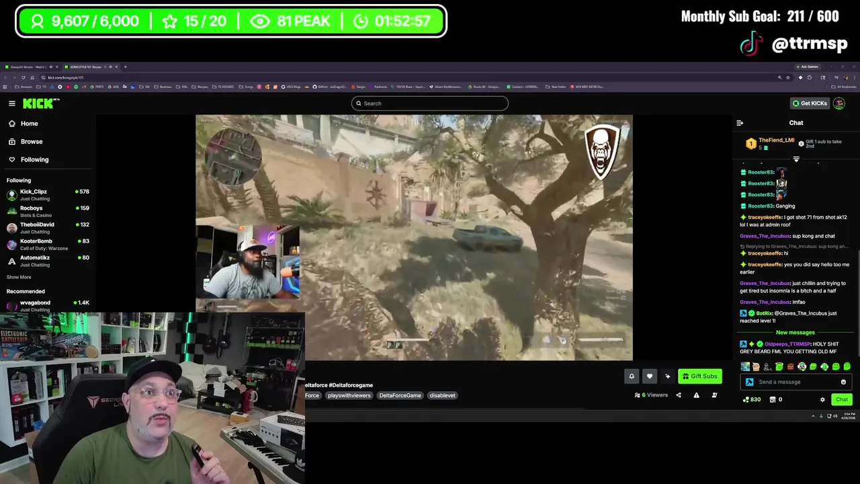860x484 pixels.
Task: Click the Get KICKs button
Action: point(810,103)
